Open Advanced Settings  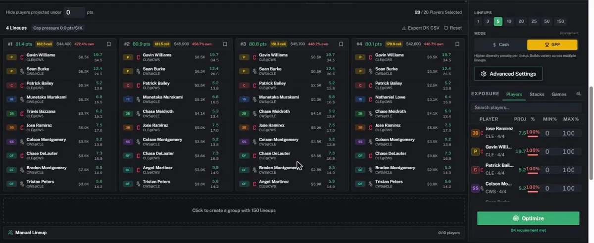click(x=508, y=74)
